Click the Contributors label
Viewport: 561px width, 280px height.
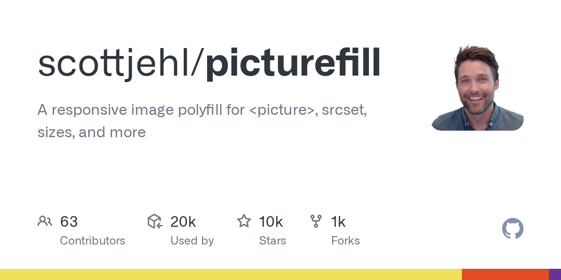(x=93, y=241)
